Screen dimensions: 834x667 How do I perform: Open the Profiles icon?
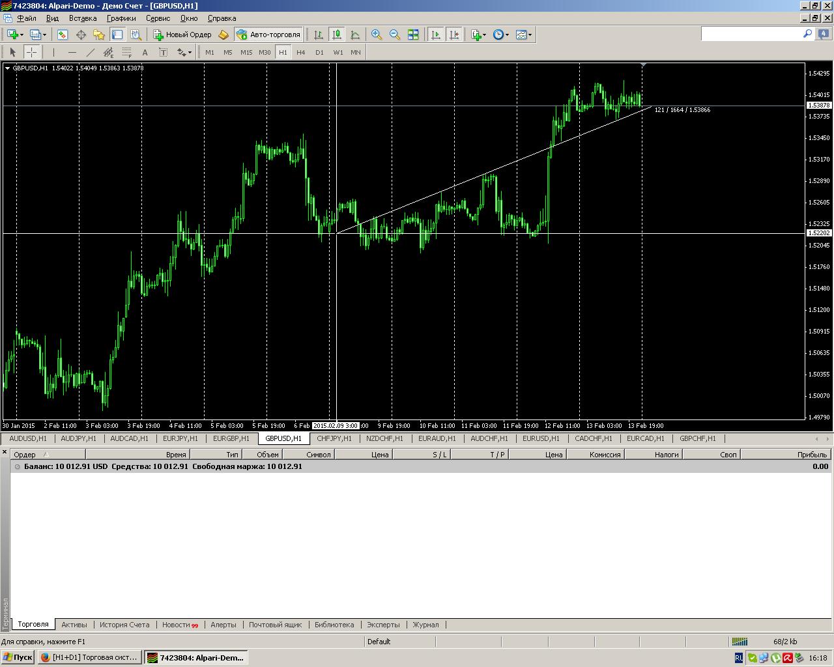click(x=35, y=35)
